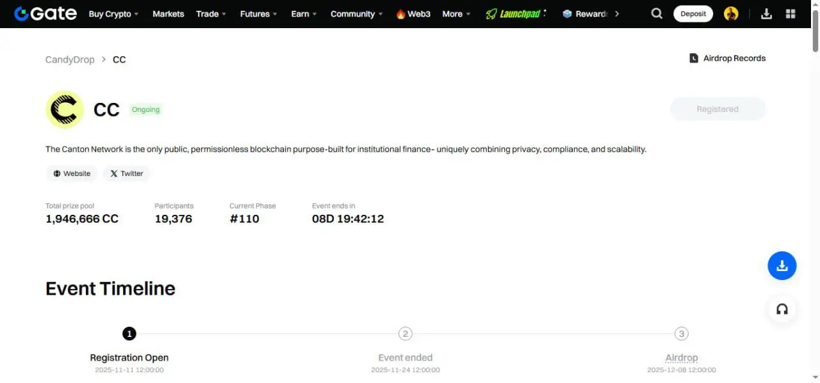Screen dimensions: 820x383
Task: Click the countdown 08D 19:42:12
Action: tap(348, 219)
